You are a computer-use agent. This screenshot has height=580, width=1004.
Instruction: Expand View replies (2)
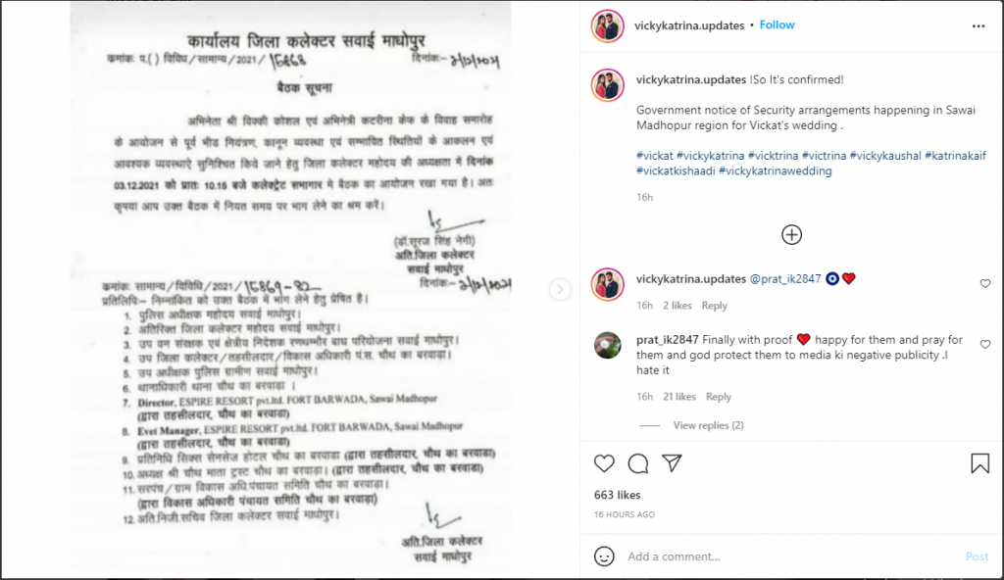708,425
